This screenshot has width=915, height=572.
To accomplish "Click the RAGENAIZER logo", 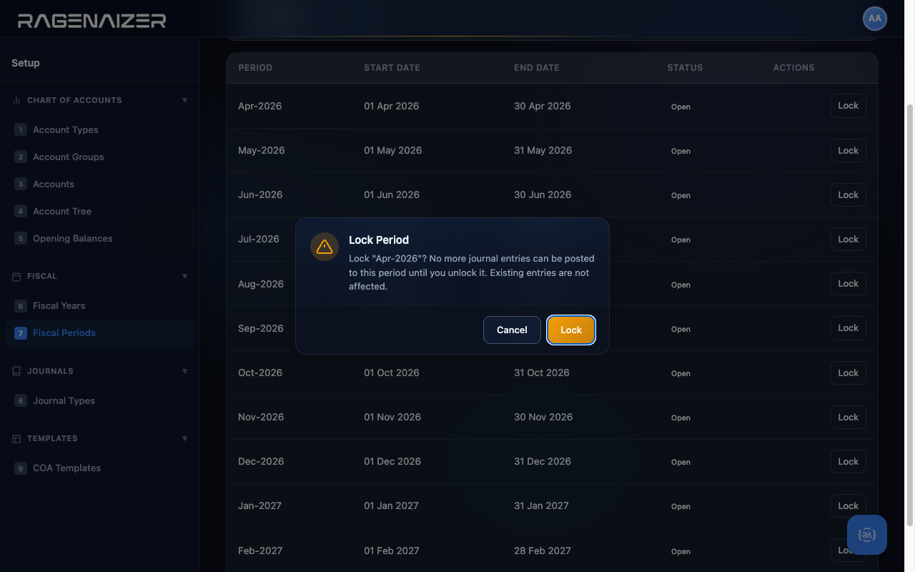I will pos(91,21).
